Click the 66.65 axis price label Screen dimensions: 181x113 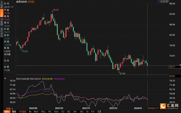pyautogui.click(x=172, y=76)
